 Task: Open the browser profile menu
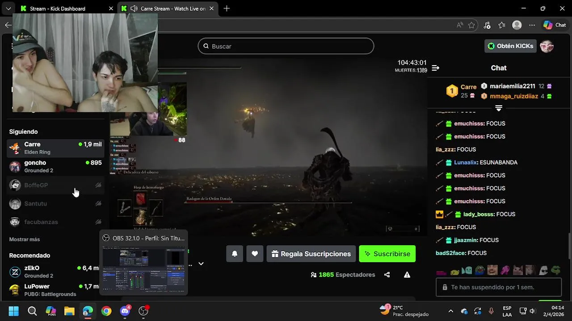517,25
